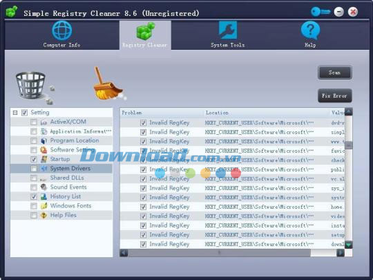Open the Help question mark icon
The height and width of the screenshot is (280, 373).
(310, 30)
